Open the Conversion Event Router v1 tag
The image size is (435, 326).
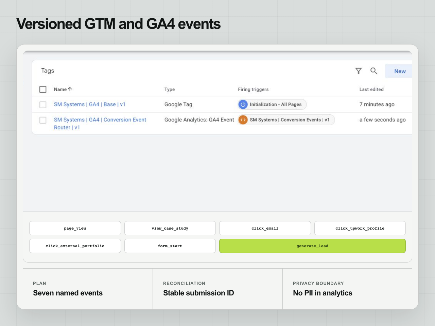pos(100,124)
